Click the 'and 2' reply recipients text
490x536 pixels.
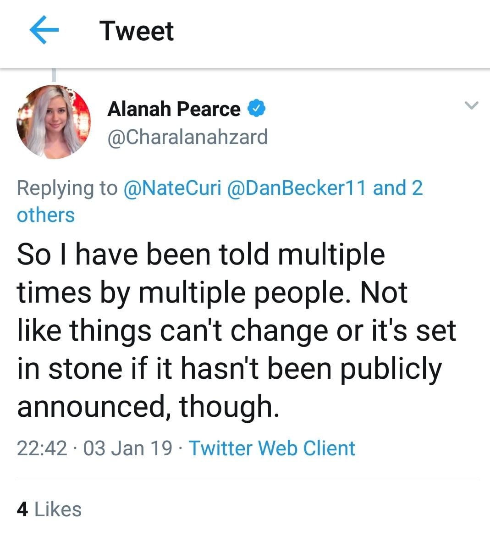(x=397, y=188)
